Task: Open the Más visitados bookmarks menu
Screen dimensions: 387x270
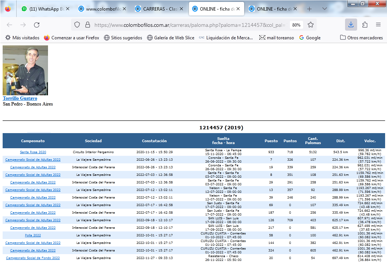Action: pyautogui.click(x=22, y=37)
